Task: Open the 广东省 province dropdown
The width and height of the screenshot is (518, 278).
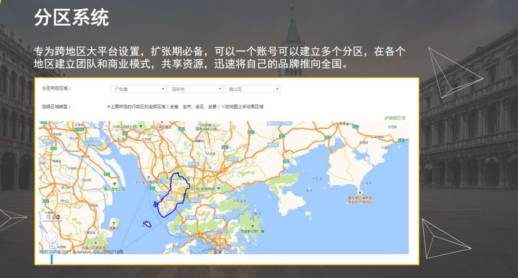Action: pyautogui.click(x=138, y=89)
